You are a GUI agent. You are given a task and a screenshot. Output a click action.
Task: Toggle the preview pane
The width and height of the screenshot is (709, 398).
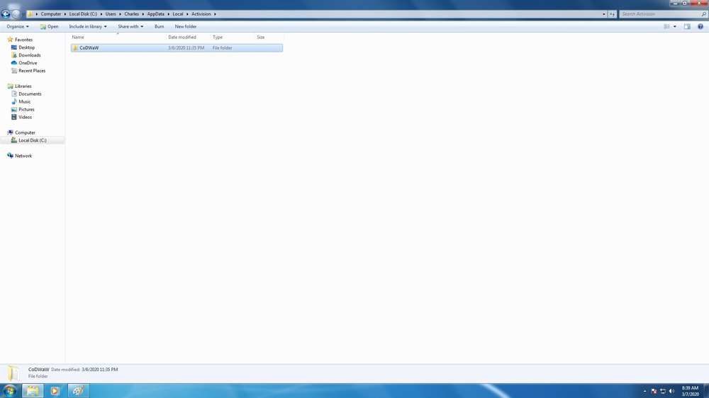tap(687, 27)
